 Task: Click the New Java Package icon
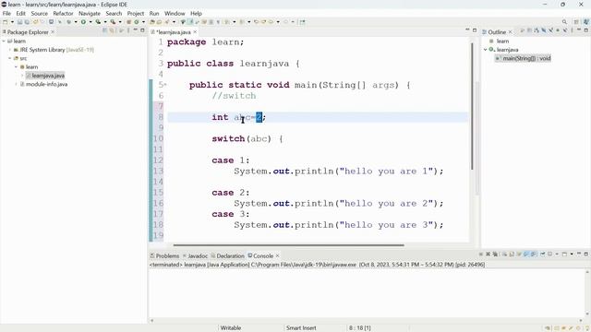[128, 22]
